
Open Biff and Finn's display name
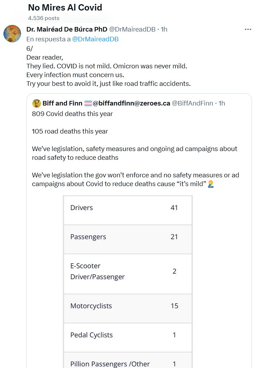[62, 103]
